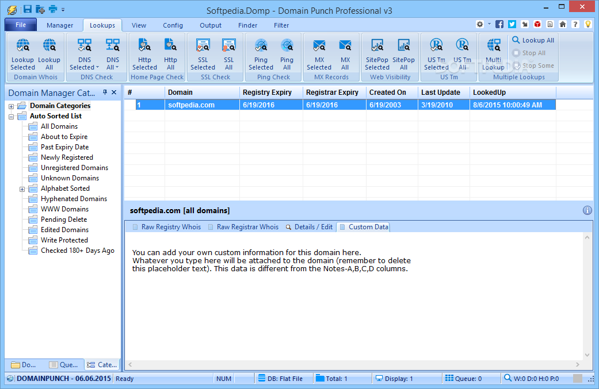Click the Print icon in title bar

pyautogui.click(x=53, y=9)
